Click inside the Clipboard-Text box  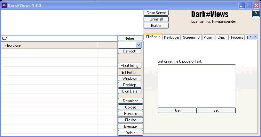click(x=196, y=85)
